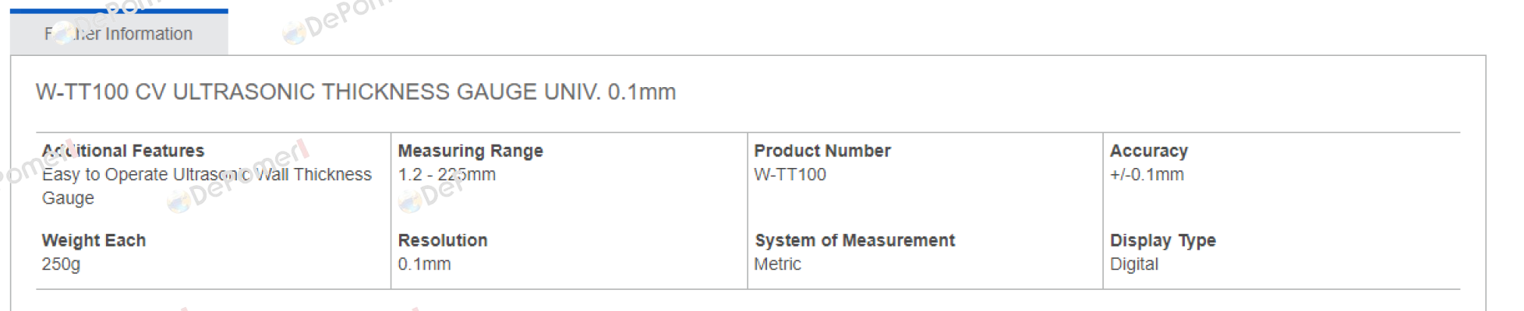Select the W-TT100 CV Ultrasonic Thickness Gauge title
This screenshot has height=311, width=1524.
click(x=355, y=92)
